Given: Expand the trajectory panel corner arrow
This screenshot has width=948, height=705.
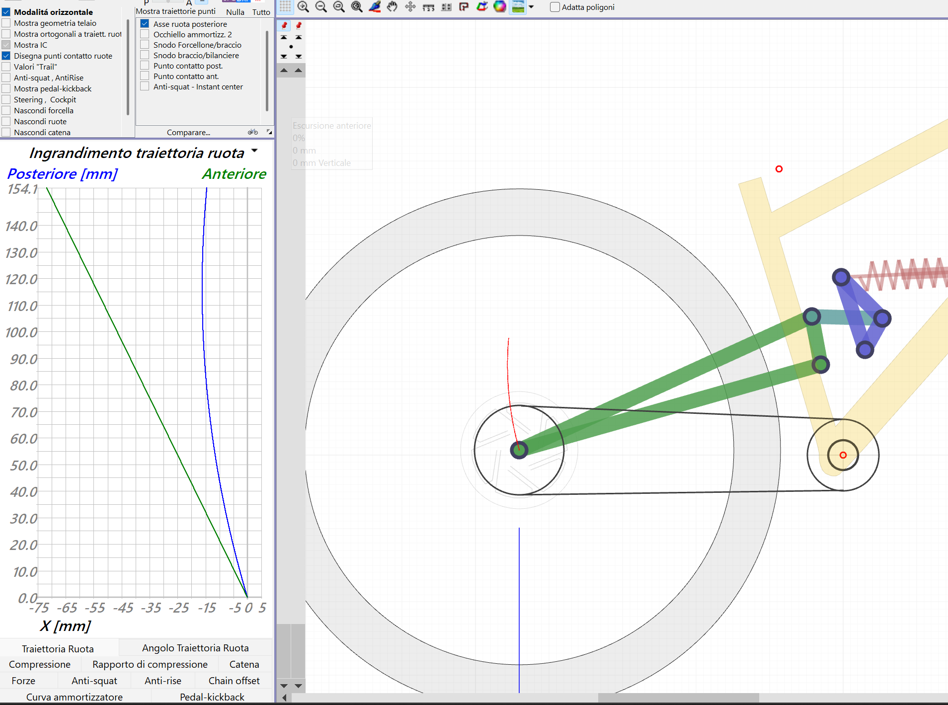Looking at the screenshot, I should [269, 132].
